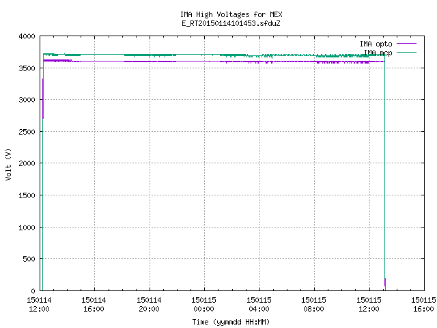Click the 500 y-axis tick label
This screenshot has height=328, width=437.
pos(29,259)
